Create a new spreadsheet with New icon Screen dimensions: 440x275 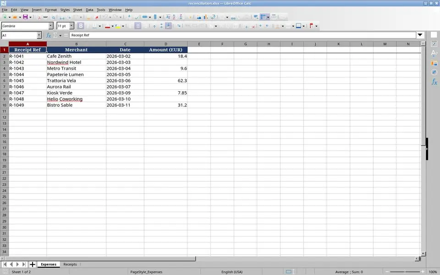coord(5,17)
